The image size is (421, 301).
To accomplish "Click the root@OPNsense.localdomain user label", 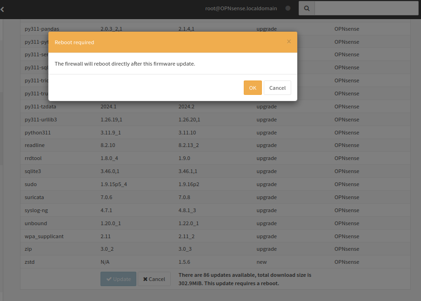I will click(241, 8).
